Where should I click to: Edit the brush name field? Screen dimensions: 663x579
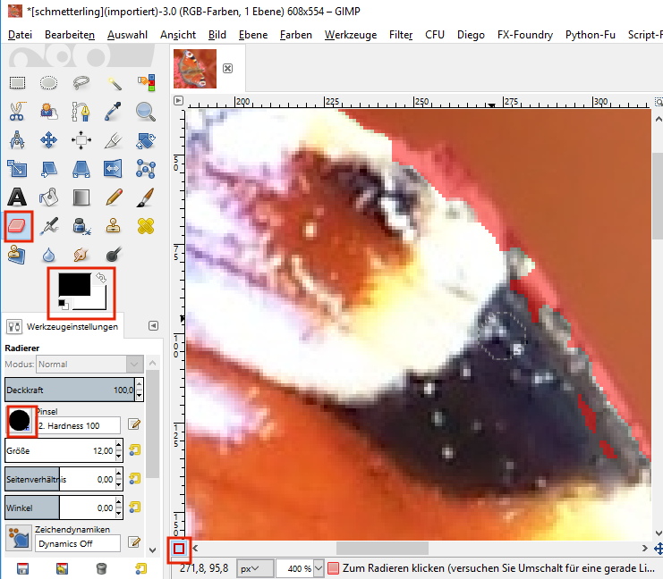point(78,425)
